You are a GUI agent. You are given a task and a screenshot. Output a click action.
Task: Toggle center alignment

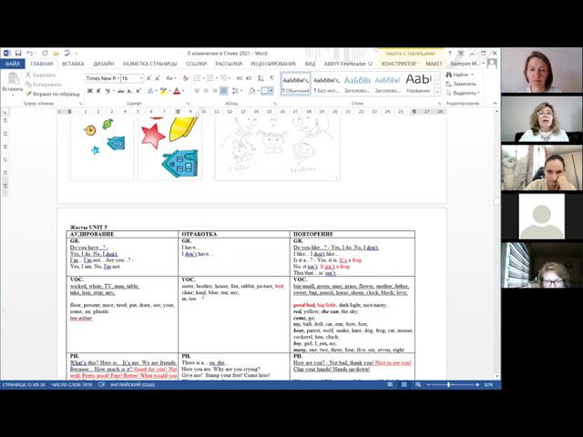coord(206,91)
